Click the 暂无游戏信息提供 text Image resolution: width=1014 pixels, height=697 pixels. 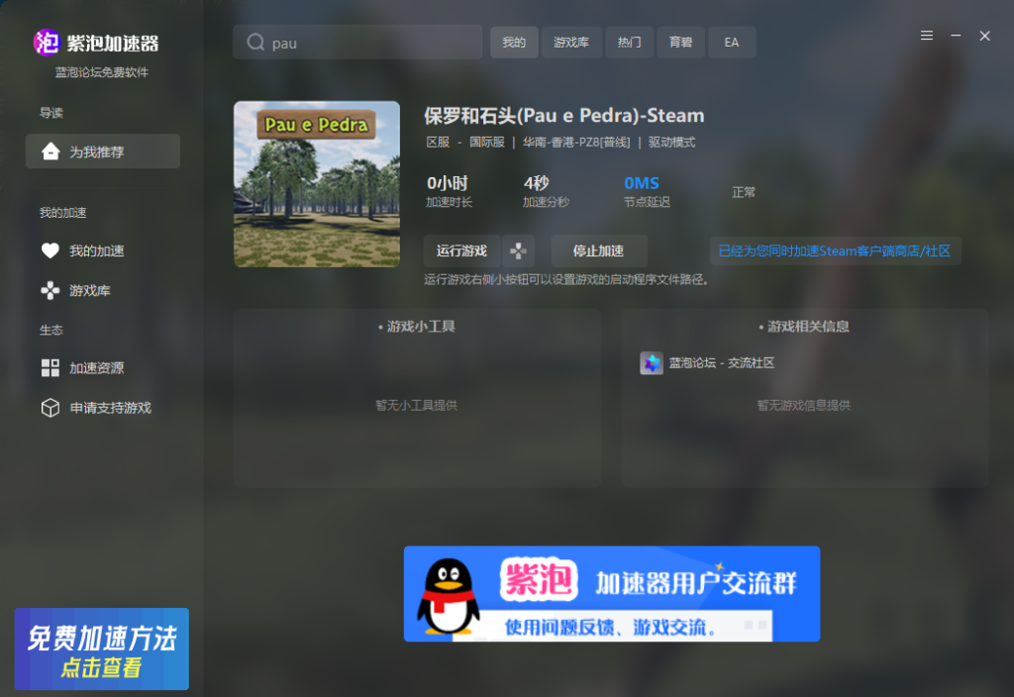pos(804,405)
